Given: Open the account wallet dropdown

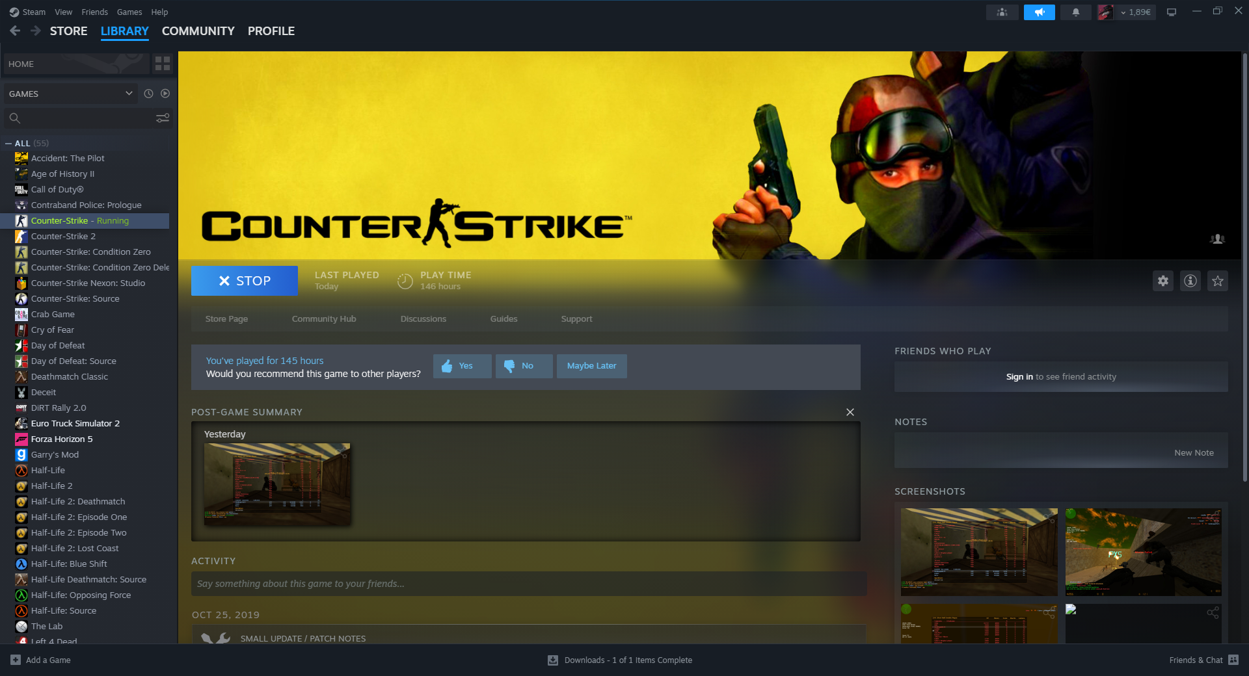Looking at the screenshot, I should coord(1136,12).
